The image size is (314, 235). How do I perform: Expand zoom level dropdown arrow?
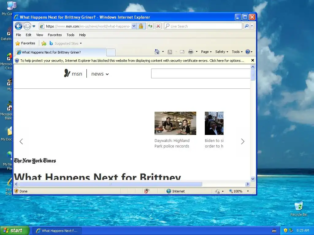tap(248, 191)
